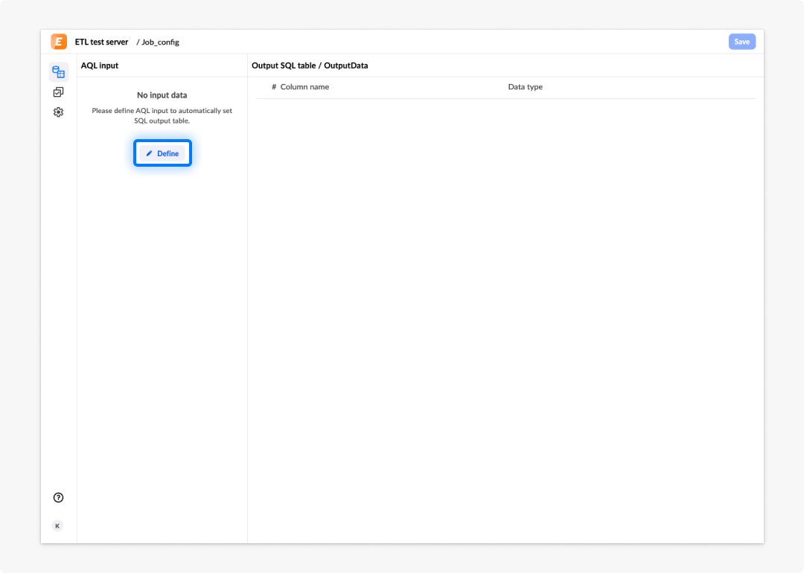Viewport: 804px width, 573px height.
Task: Click the # column header
Action: tap(274, 86)
